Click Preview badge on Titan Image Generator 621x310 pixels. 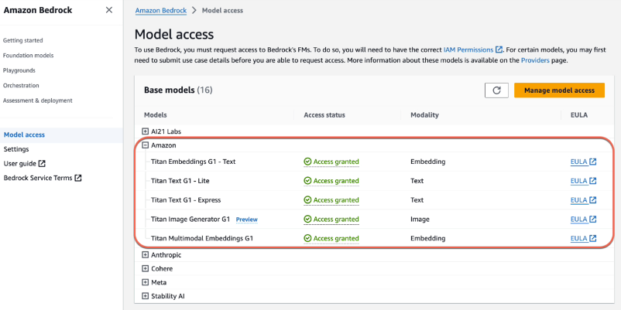247,220
